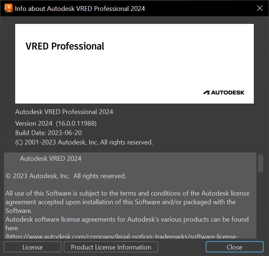Image resolution: width=269 pixels, height=256 pixels.
Task: Click the (C) 2001-2023 Autodesk copyright line
Action: [x=84, y=142]
